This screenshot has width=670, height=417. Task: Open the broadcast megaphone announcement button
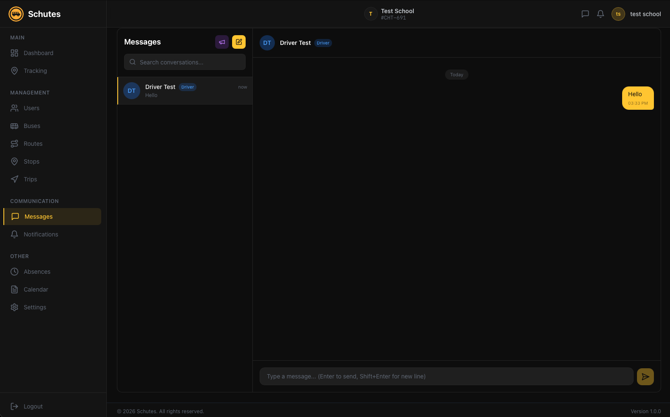click(x=222, y=42)
